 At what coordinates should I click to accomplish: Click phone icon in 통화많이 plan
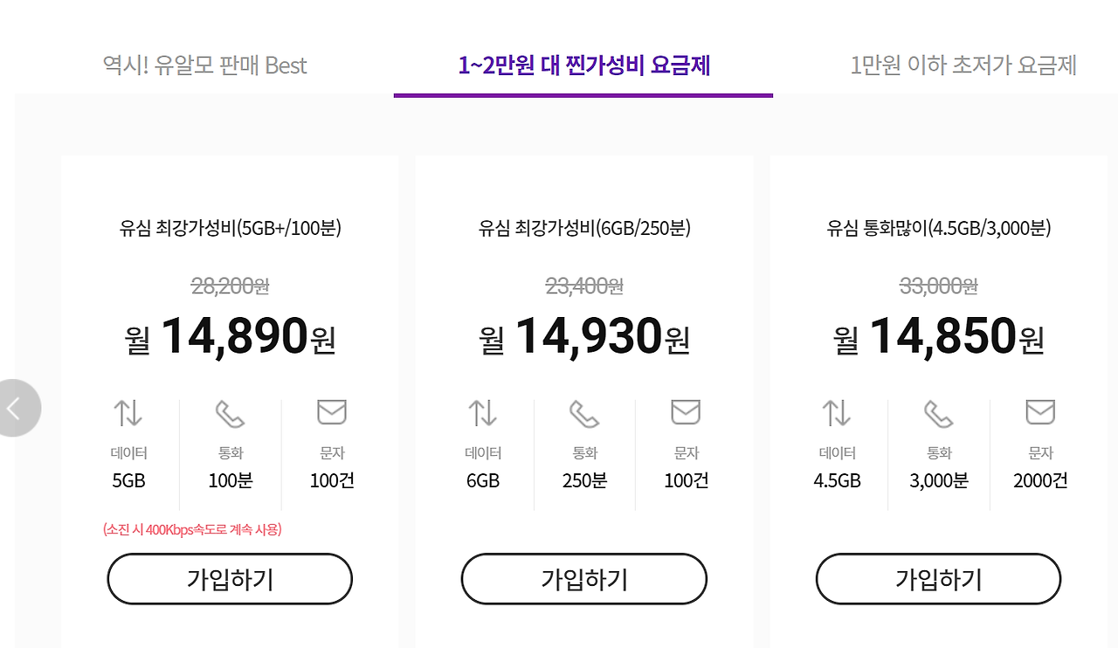pos(939,414)
